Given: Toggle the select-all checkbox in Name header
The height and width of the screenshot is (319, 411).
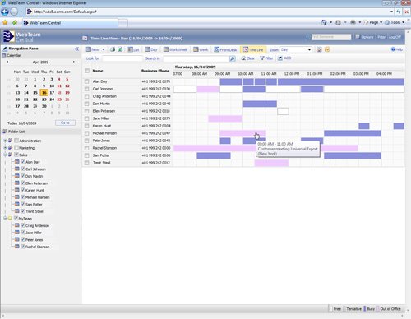Looking at the screenshot, I should coord(87,71).
